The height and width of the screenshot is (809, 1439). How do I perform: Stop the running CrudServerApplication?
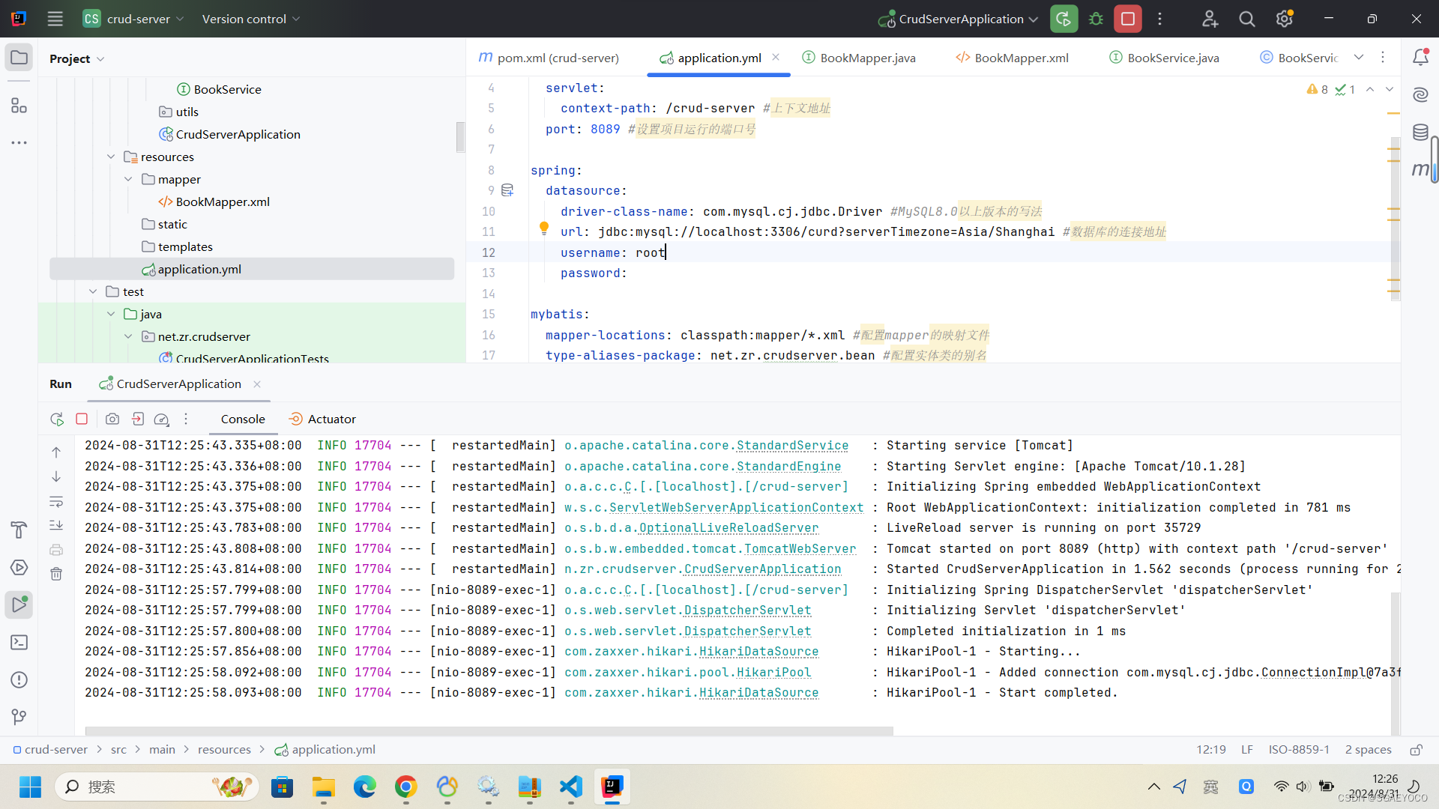coord(1127,19)
